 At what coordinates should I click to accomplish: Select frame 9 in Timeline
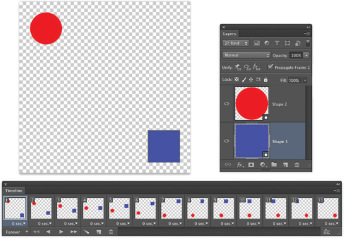coord(223,208)
